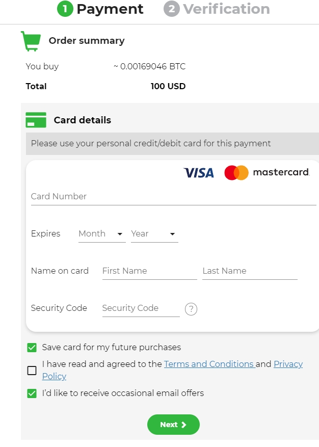Uncheck Save card for future purchases
The height and width of the screenshot is (447, 319).
pos(32,348)
